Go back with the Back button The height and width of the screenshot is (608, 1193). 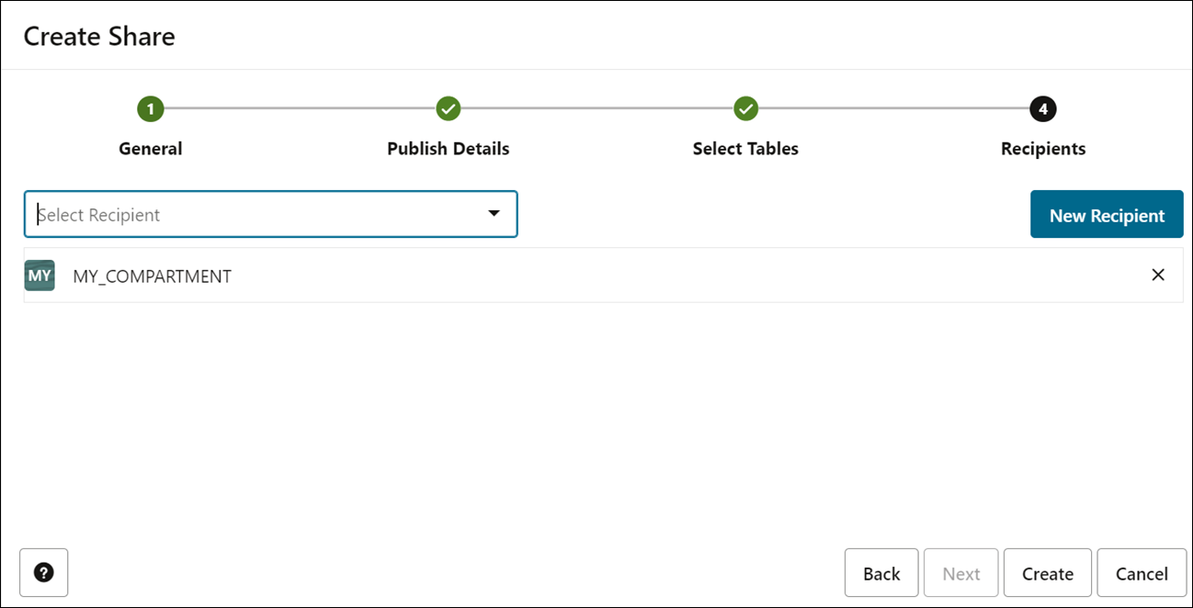tap(881, 573)
